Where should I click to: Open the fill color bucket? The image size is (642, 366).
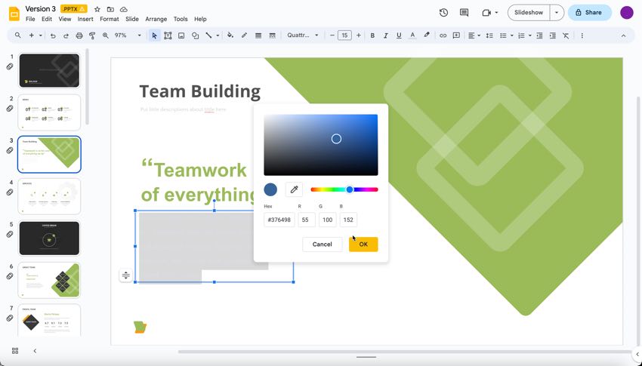230,35
